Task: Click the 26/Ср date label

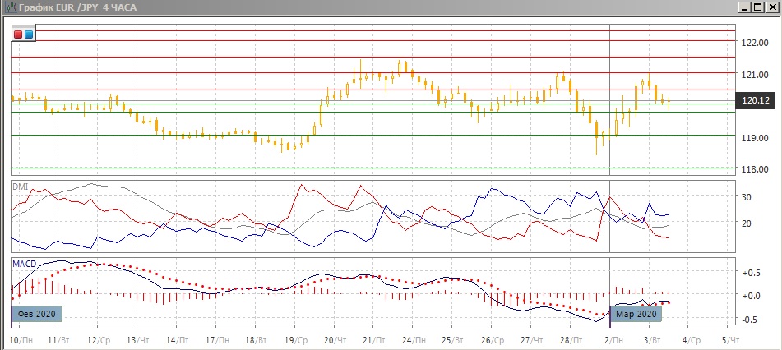Action: [493, 340]
